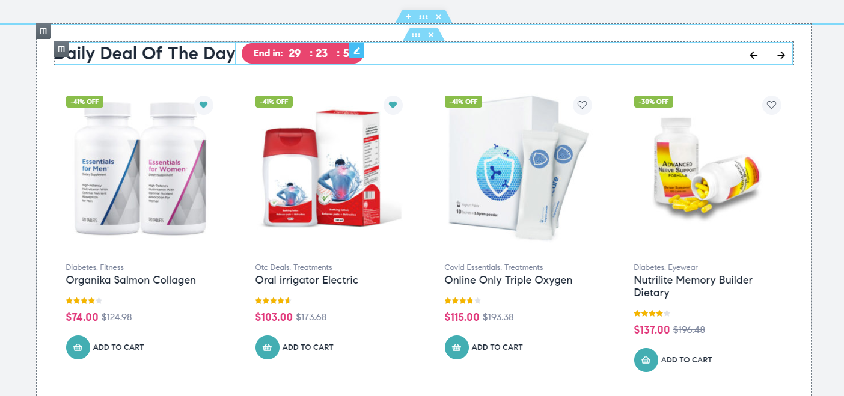Viewport: 844px width, 396px height.
Task: Click the outer column handle icon
Action: click(43, 31)
